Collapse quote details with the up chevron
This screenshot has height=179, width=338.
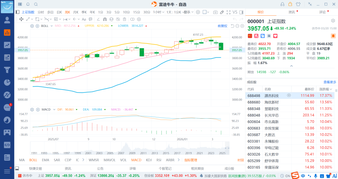pyautogui.click(x=291, y=66)
